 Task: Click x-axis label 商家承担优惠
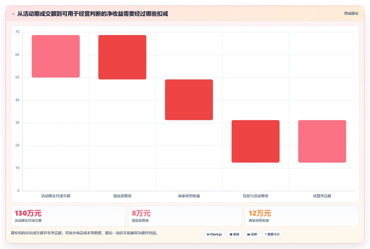pos(189,196)
